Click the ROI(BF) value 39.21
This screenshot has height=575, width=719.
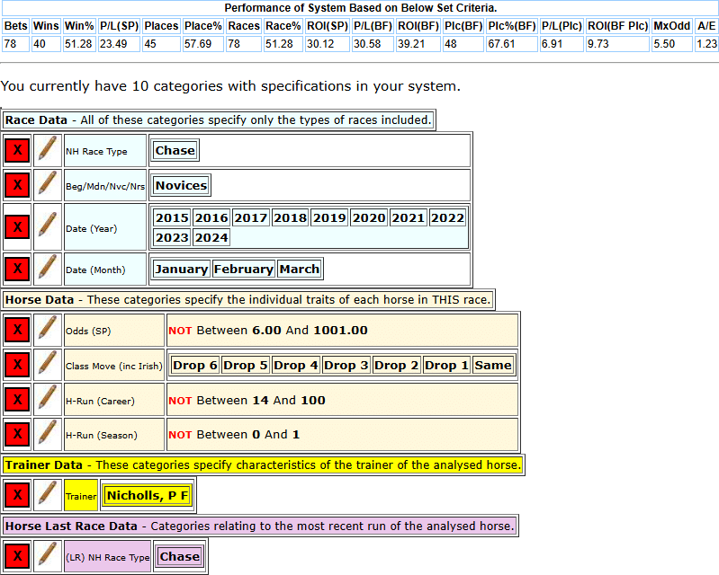click(418, 44)
